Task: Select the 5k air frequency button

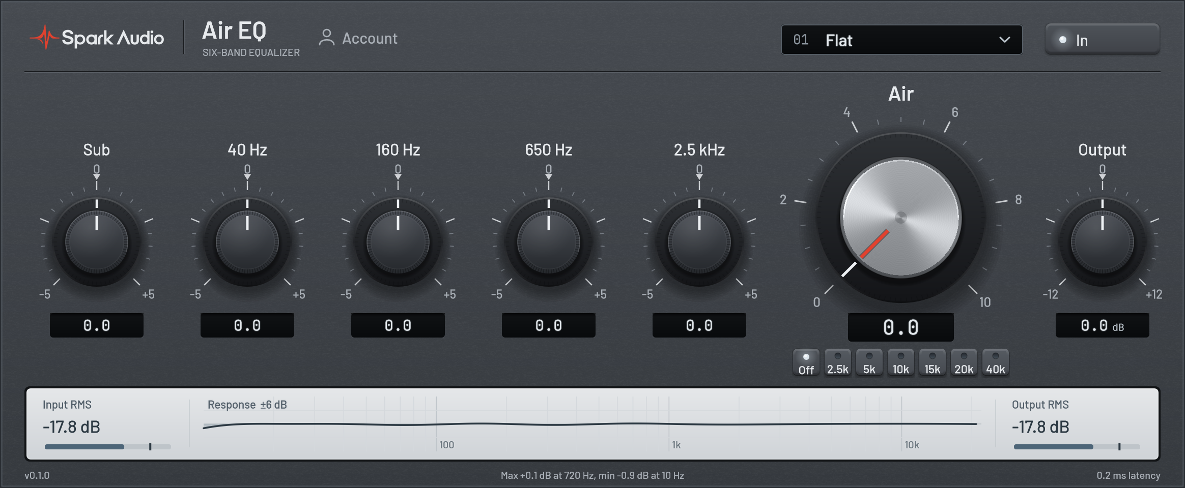Action: tap(869, 363)
